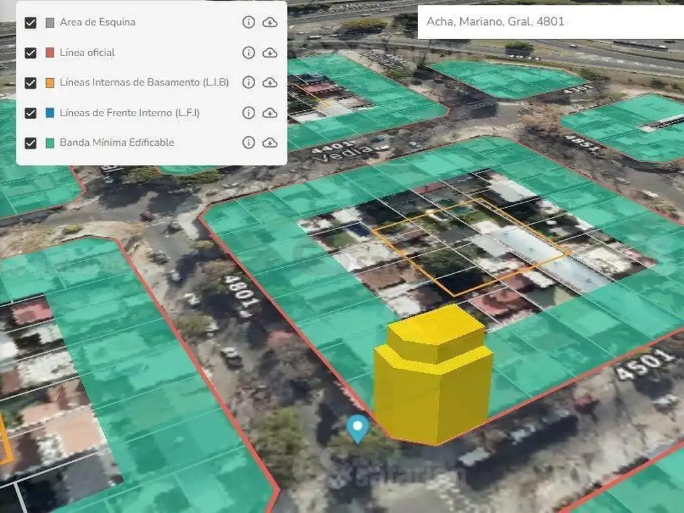684x513 pixels.
Task: Show info about Línea oficial layer
Action: pos(248,52)
